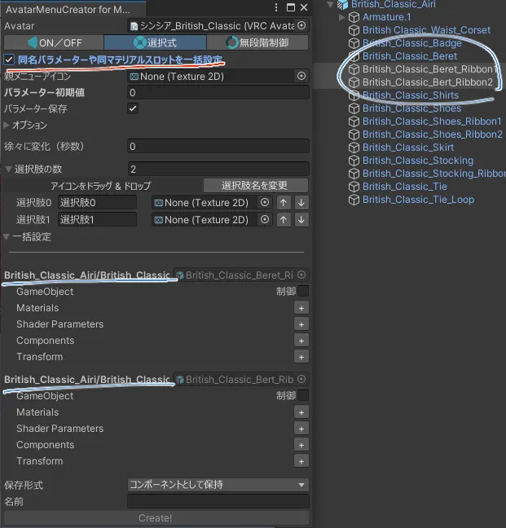Screen dimensions: 506x528
Task: Add Shader Parameters entry for Bert_Ribbon object
Action: point(301,429)
